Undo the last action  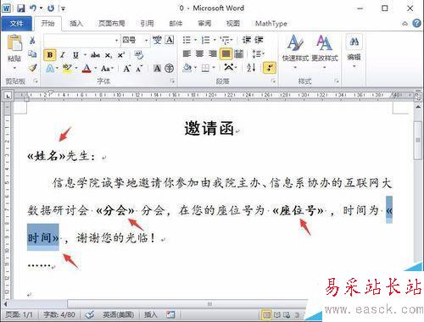[33, 8]
